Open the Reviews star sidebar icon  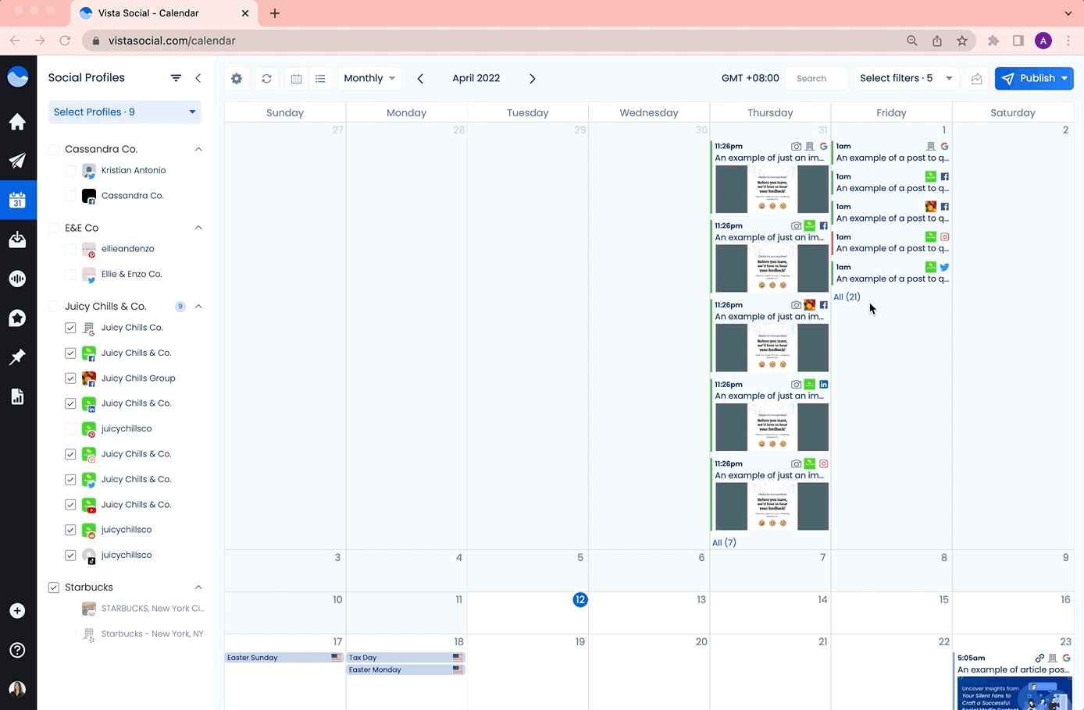coord(17,318)
